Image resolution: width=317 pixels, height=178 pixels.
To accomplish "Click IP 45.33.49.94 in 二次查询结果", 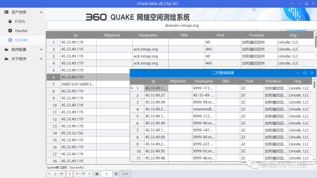I will pos(155,102).
